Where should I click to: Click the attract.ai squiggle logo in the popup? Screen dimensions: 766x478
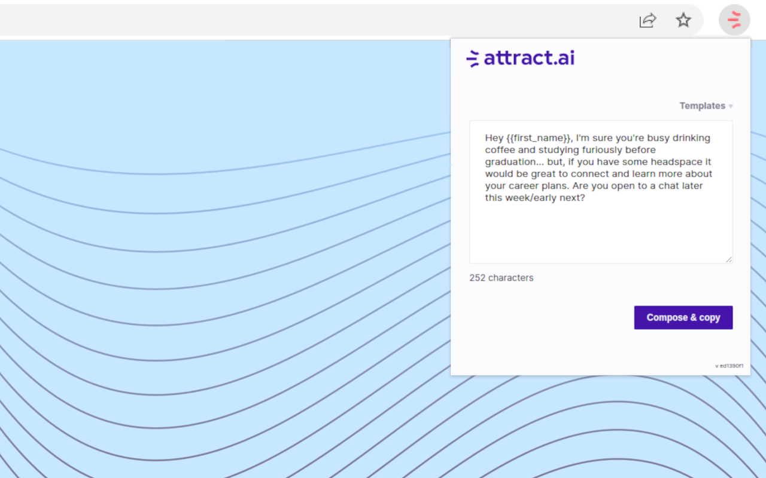tap(472, 58)
